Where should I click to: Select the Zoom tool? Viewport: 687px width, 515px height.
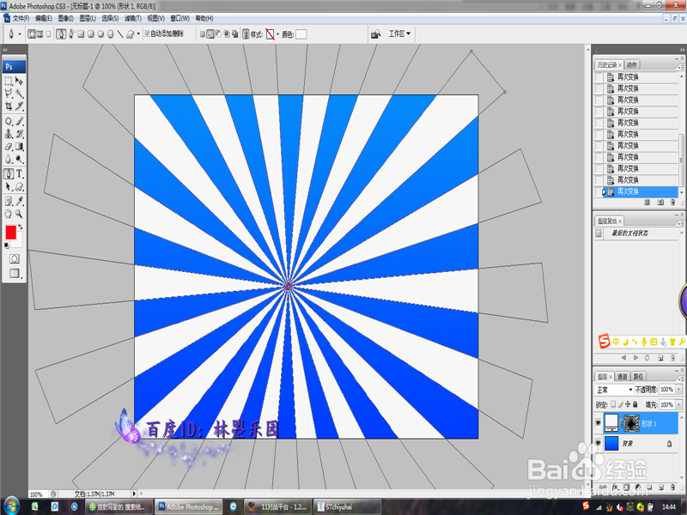pos(19,214)
